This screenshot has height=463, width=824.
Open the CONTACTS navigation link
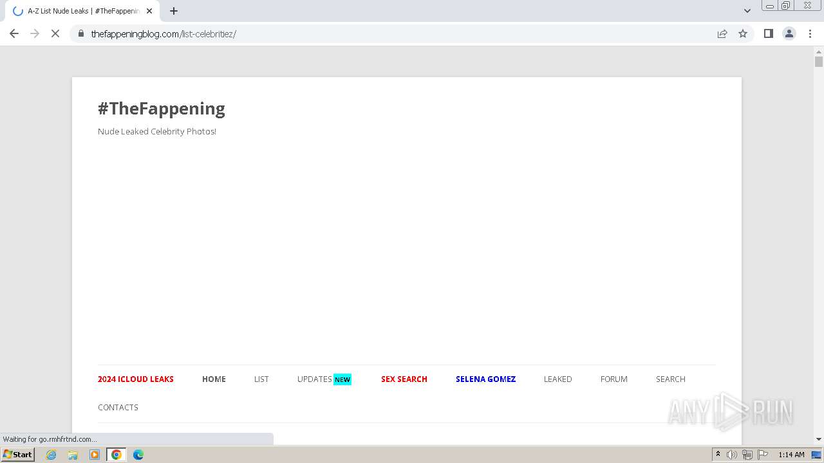coord(118,407)
